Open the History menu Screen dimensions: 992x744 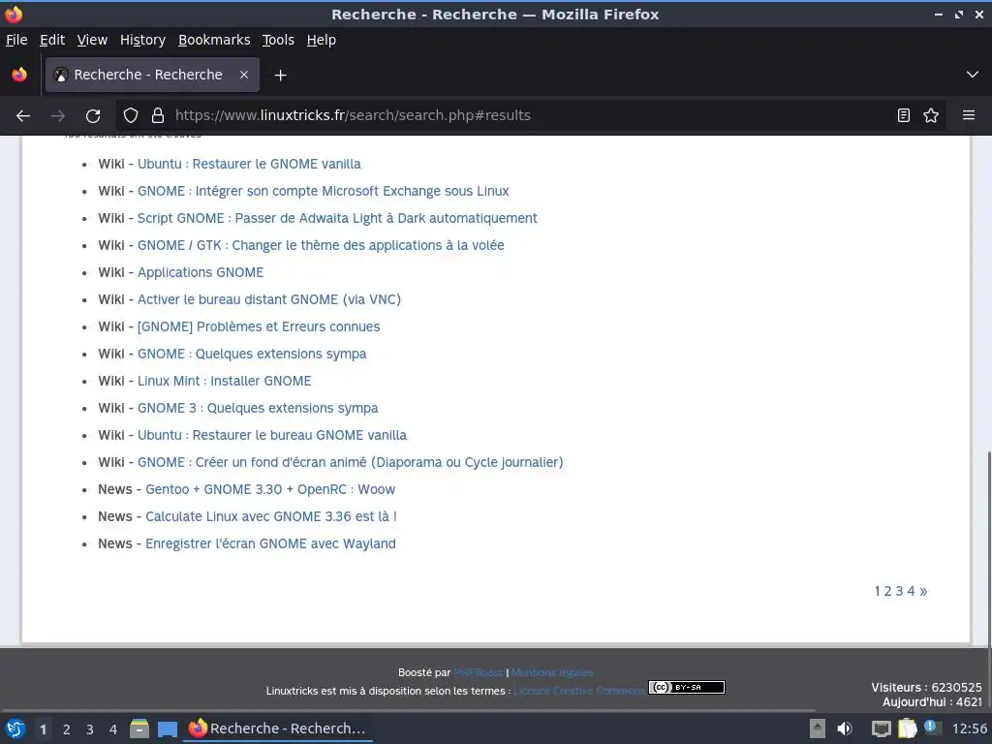pos(142,40)
